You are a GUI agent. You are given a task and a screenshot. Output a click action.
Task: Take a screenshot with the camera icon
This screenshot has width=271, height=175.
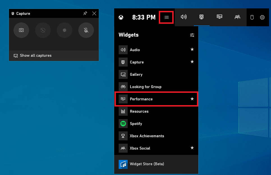(x=21, y=30)
